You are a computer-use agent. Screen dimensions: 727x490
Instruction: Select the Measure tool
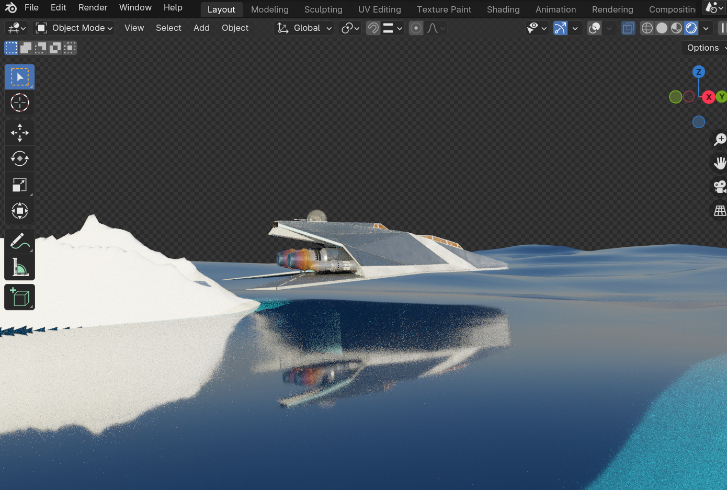pyautogui.click(x=20, y=268)
